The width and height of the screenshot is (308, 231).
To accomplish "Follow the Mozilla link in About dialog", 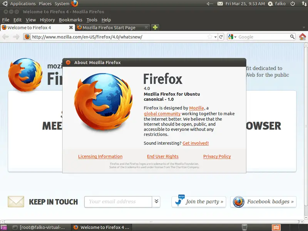I will (x=196, y=108).
